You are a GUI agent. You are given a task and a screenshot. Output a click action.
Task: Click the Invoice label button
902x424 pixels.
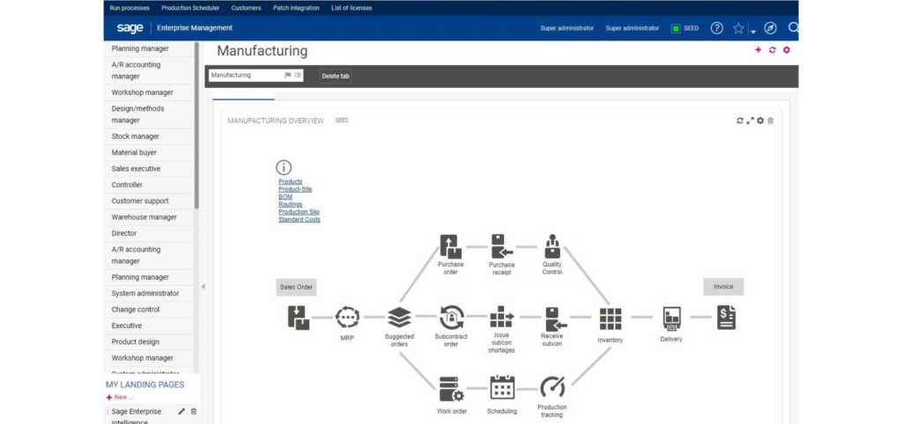[x=724, y=287]
